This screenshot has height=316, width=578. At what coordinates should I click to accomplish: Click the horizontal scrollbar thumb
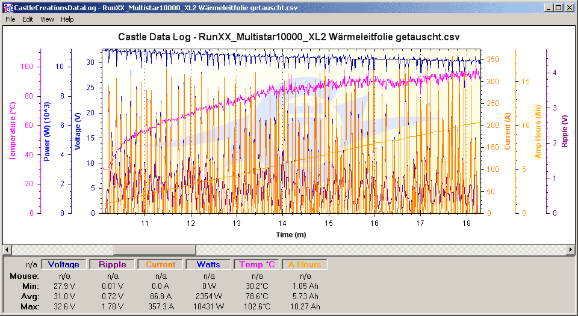click(155, 250)
